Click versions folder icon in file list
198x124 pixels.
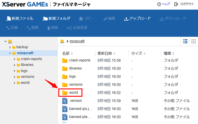[65, 85]
